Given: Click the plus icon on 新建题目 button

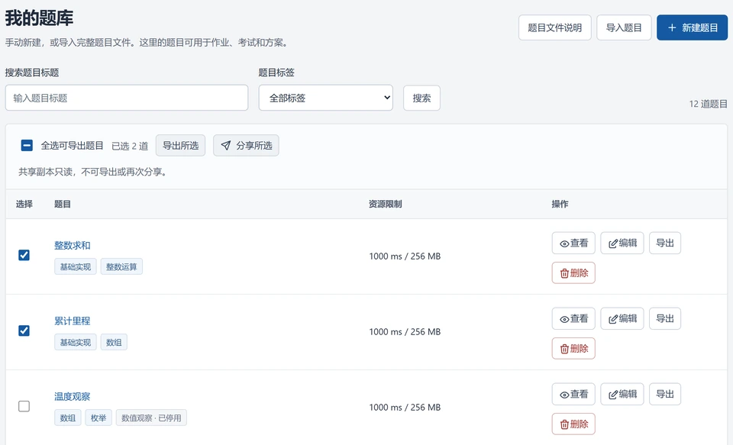Looking at the screenshot, I should 672,27.
